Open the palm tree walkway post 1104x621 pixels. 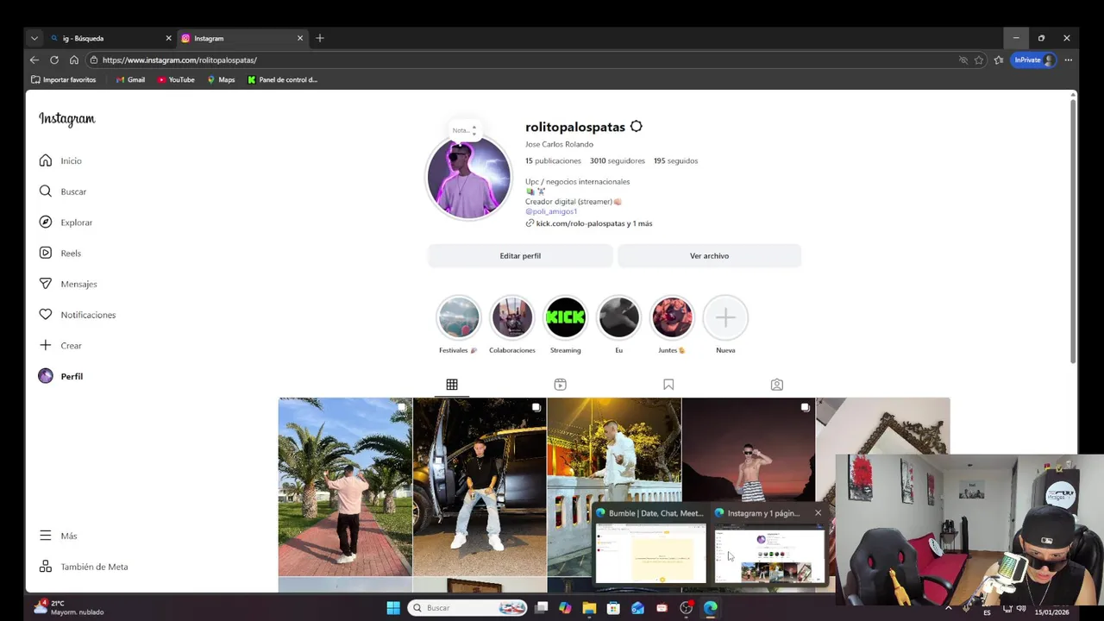tap(345, 486)
